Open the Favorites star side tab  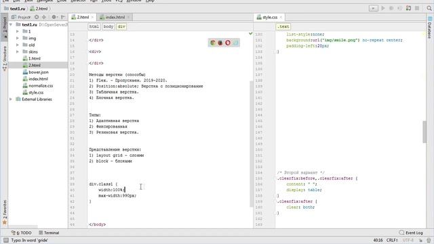5,212
